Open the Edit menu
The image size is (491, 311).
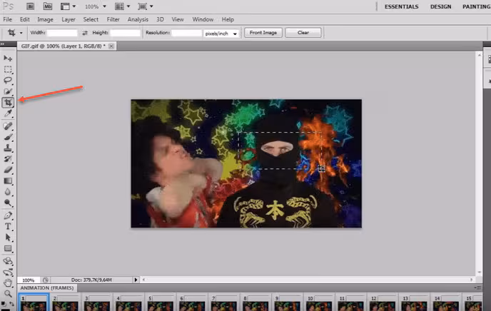25,19
